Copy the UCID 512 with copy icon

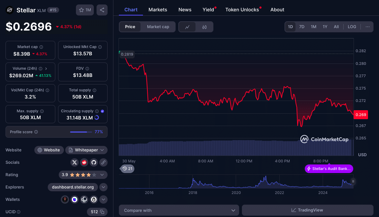click(102, 212)
